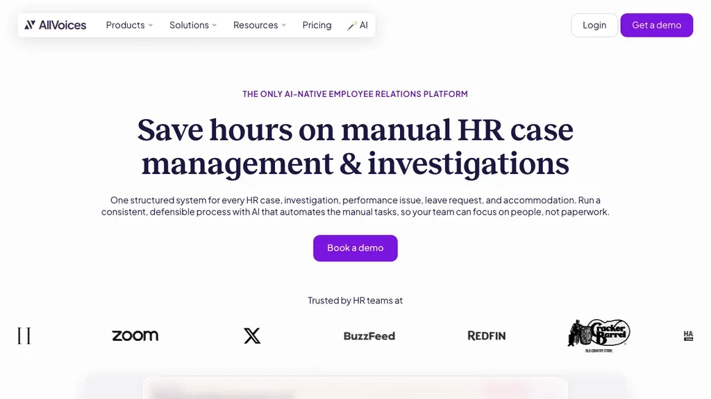
Task: Click the AllVoices logo
Action: click(x=56, y=25)
